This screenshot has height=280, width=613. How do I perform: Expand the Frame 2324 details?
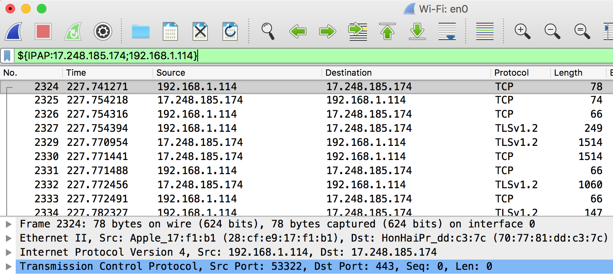[9, 224]
